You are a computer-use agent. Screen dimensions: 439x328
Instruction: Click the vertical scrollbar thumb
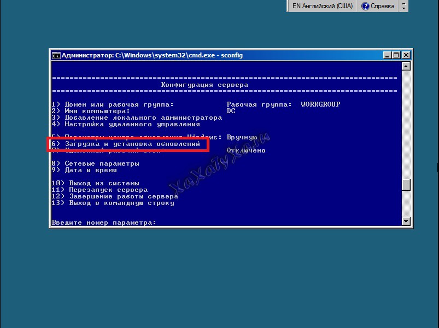click(x=406, y=185)
